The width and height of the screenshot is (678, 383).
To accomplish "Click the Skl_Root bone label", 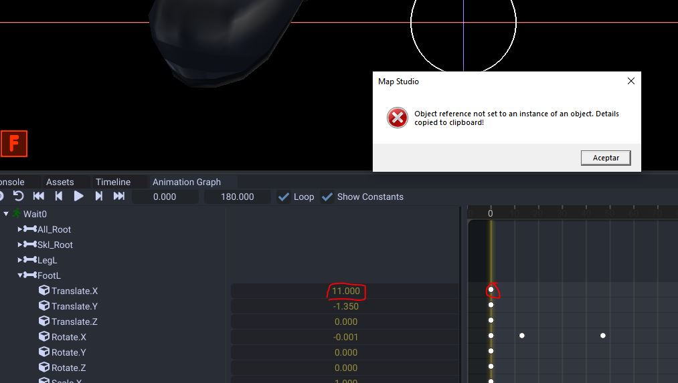I will [x=55, y=245].
